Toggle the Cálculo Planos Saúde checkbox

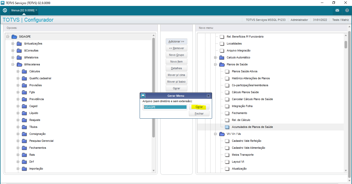(227, 92)
